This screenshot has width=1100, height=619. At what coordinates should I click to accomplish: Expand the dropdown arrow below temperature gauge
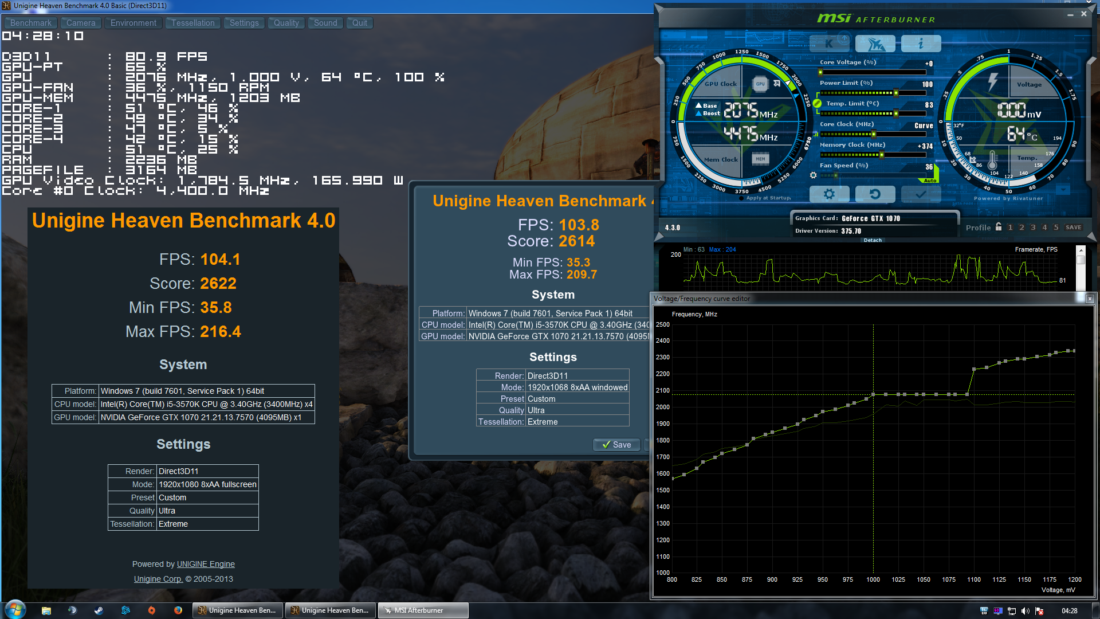[1063, 190]
